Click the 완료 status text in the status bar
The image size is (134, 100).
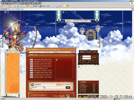pyautogui.click(x=3, y=99)
